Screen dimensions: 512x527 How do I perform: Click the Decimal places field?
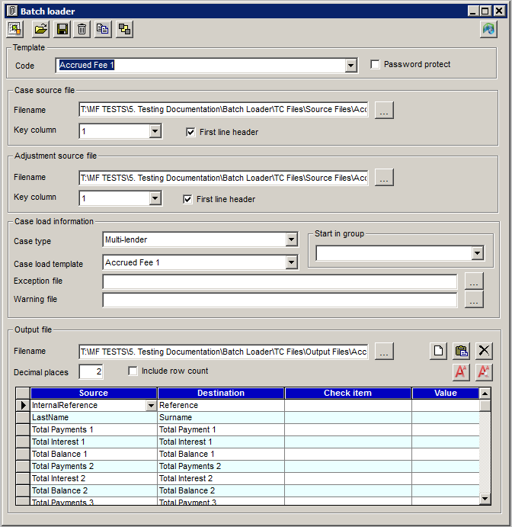tap(91, 371)
